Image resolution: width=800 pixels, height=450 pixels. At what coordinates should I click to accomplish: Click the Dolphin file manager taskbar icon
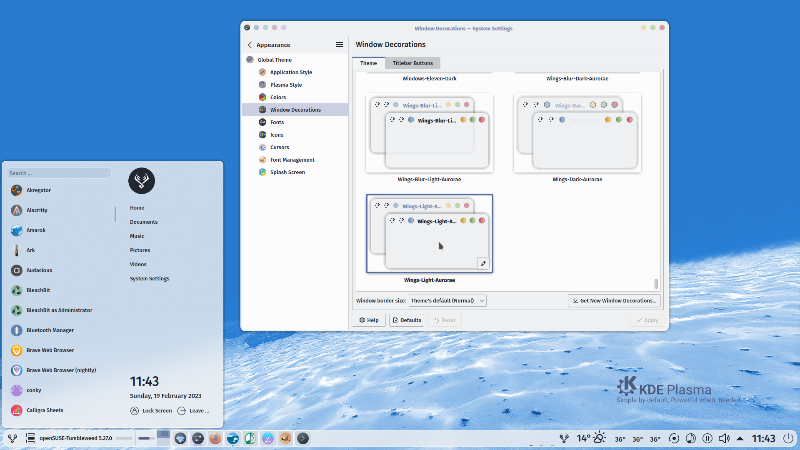[233, 438]
